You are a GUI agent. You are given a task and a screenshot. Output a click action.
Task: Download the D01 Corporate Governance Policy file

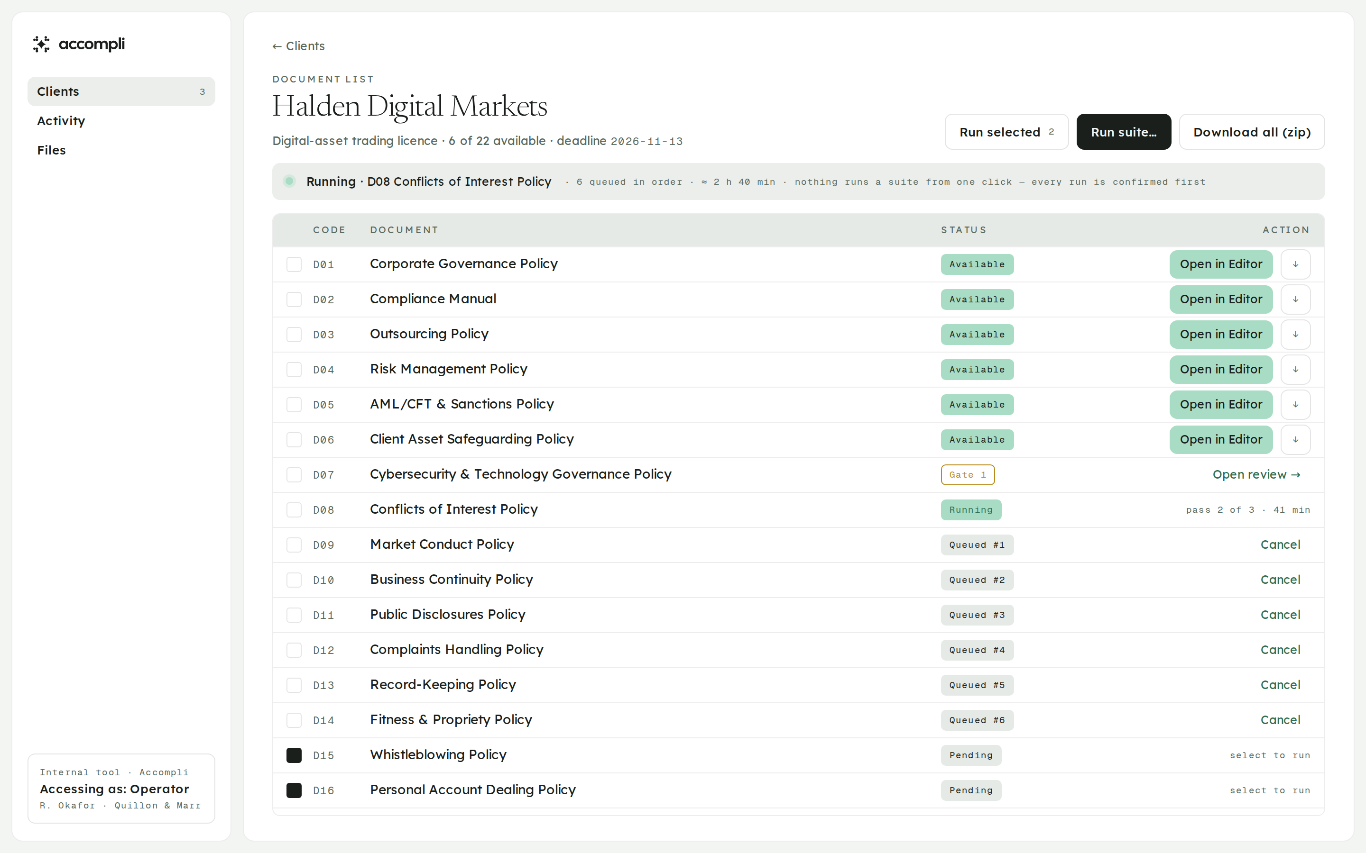point(1295,264)
